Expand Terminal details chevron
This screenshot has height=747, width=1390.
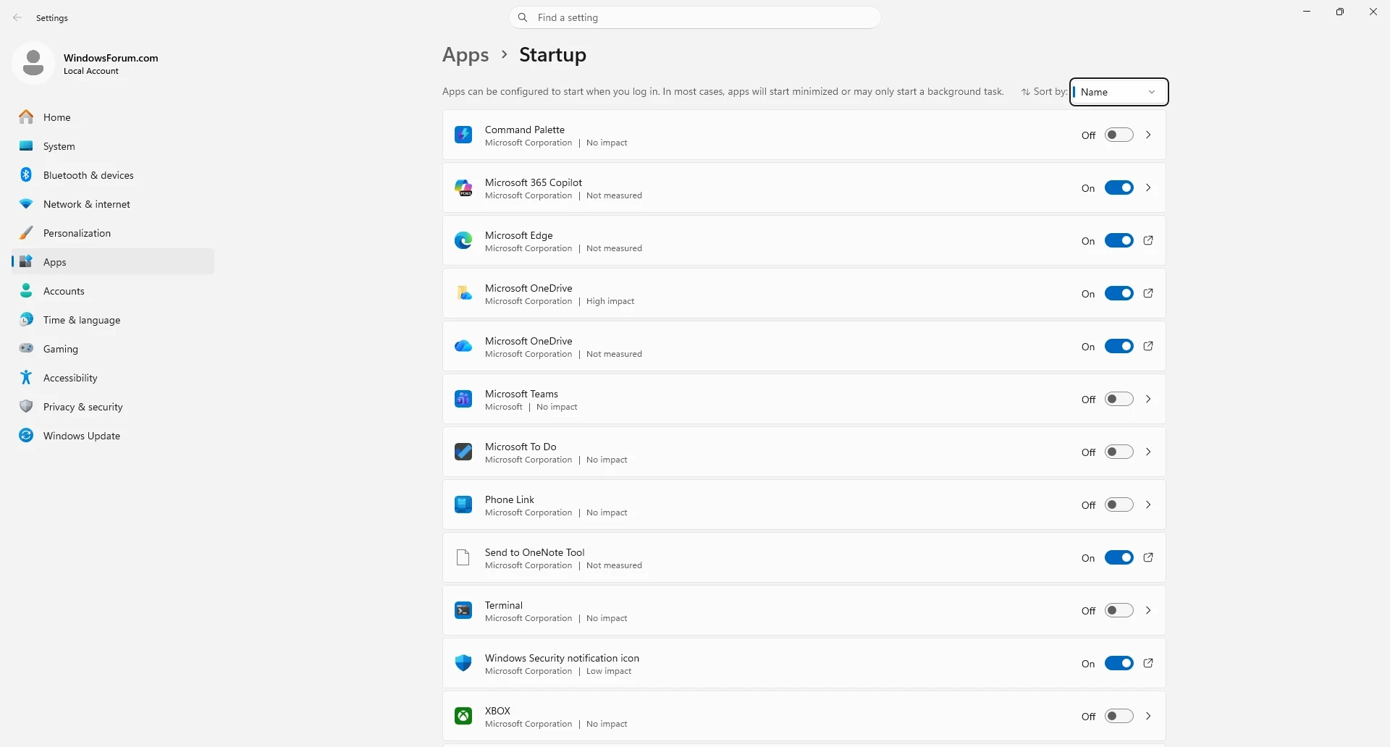[x=1148, y=611]
